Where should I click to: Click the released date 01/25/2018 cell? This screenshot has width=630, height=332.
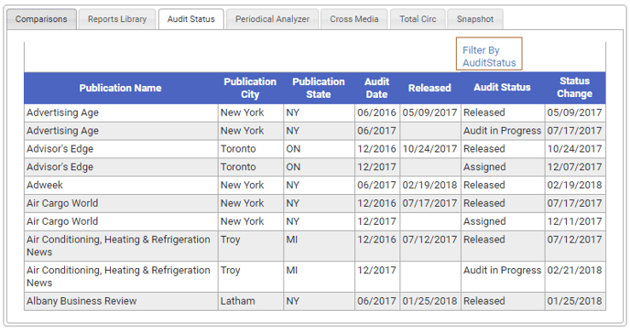click(429, 301)
